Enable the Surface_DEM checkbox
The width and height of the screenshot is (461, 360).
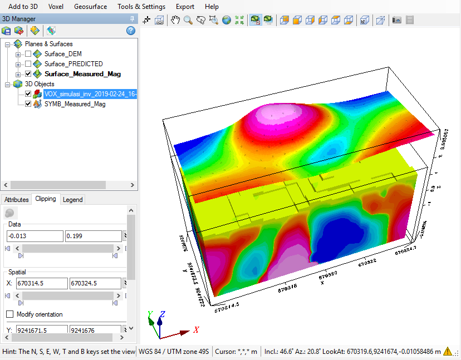point(28,54)
